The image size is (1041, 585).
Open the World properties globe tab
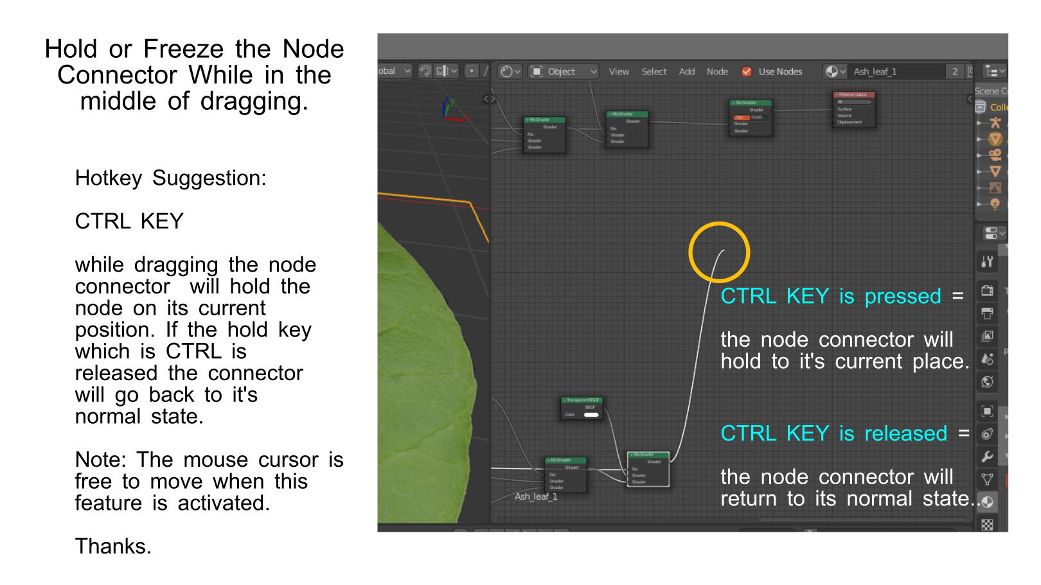click(x=987, y=382)
